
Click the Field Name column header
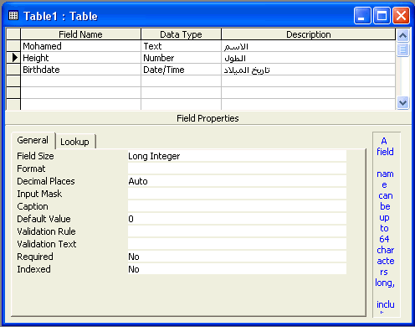[80, 34]
